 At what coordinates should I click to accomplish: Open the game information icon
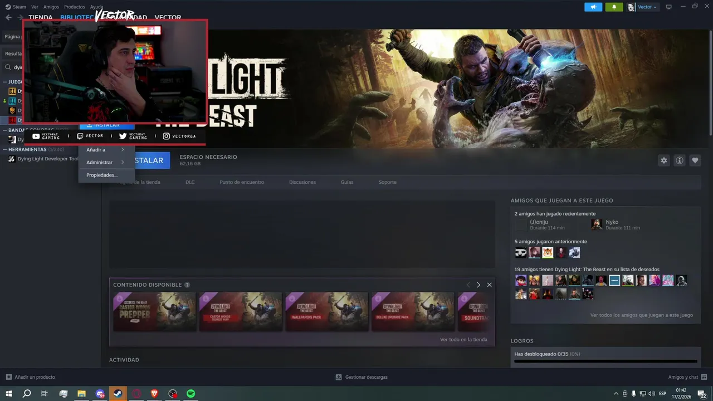click(x=680, y=160)
